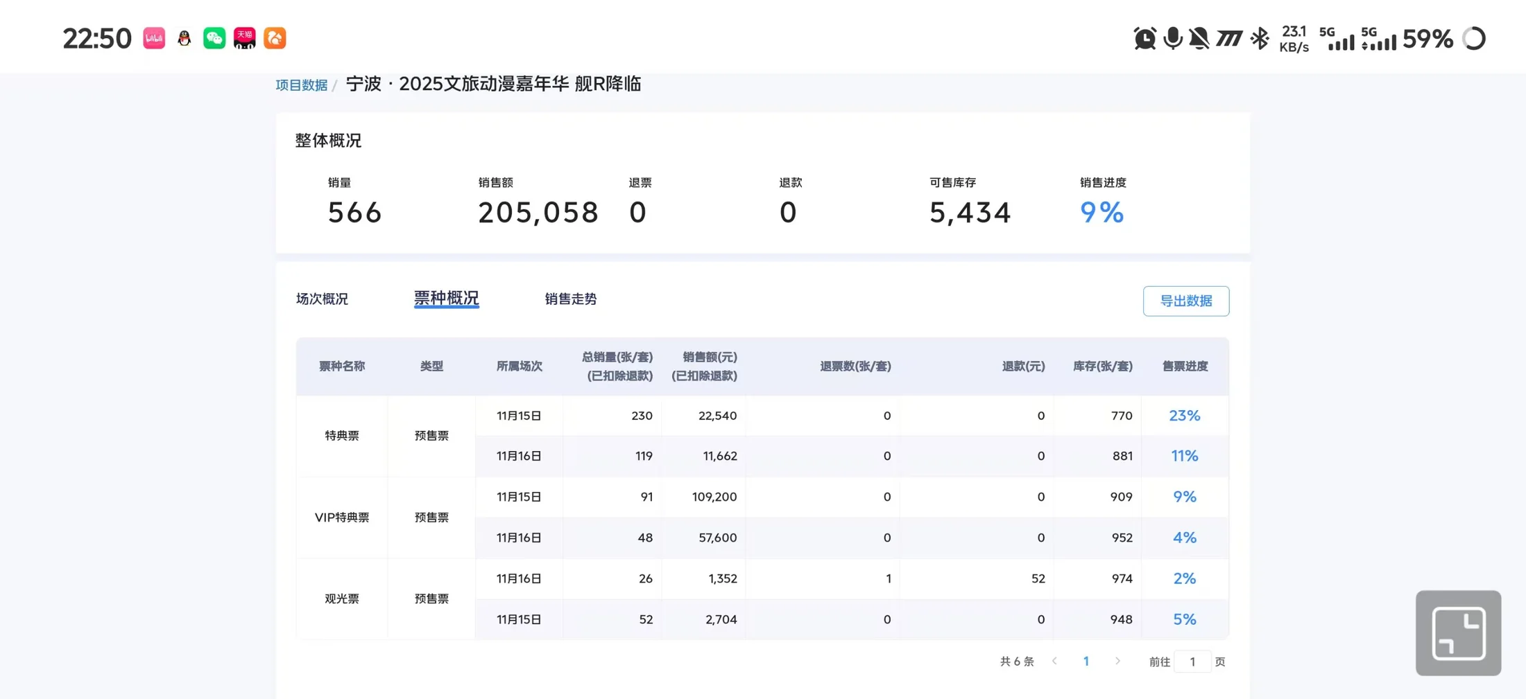
Task: Tap the muted bell status icon
Action: [x=1199, y=38]
